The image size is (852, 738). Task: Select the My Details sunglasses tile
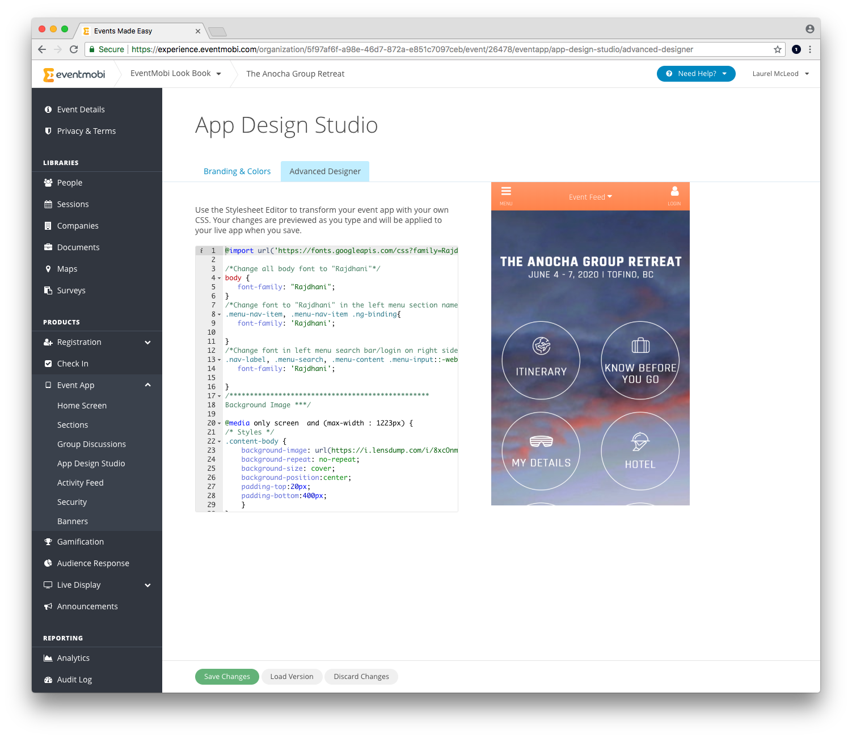pos(541,451)
